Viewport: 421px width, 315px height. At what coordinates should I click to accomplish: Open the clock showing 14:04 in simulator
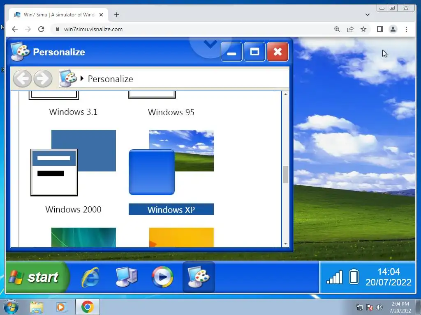pos(389,277)
